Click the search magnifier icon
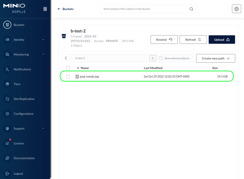This screenshot has height=179, width=244. 191,9
